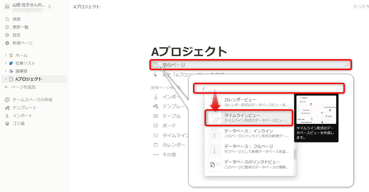Expand the 社員リスト page tree
This screenshot has width=369, height=192.
[6, 63]
